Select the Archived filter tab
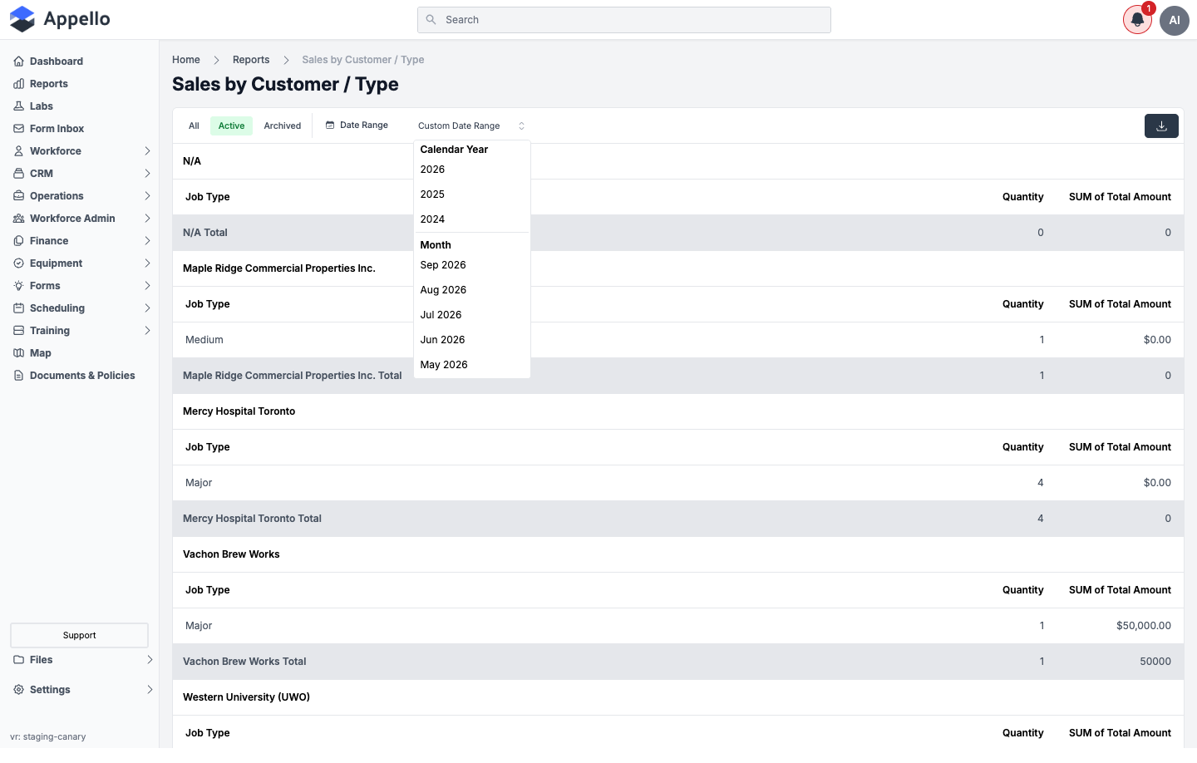Viewport: 1197px width, 763px height. coord(283,126)
